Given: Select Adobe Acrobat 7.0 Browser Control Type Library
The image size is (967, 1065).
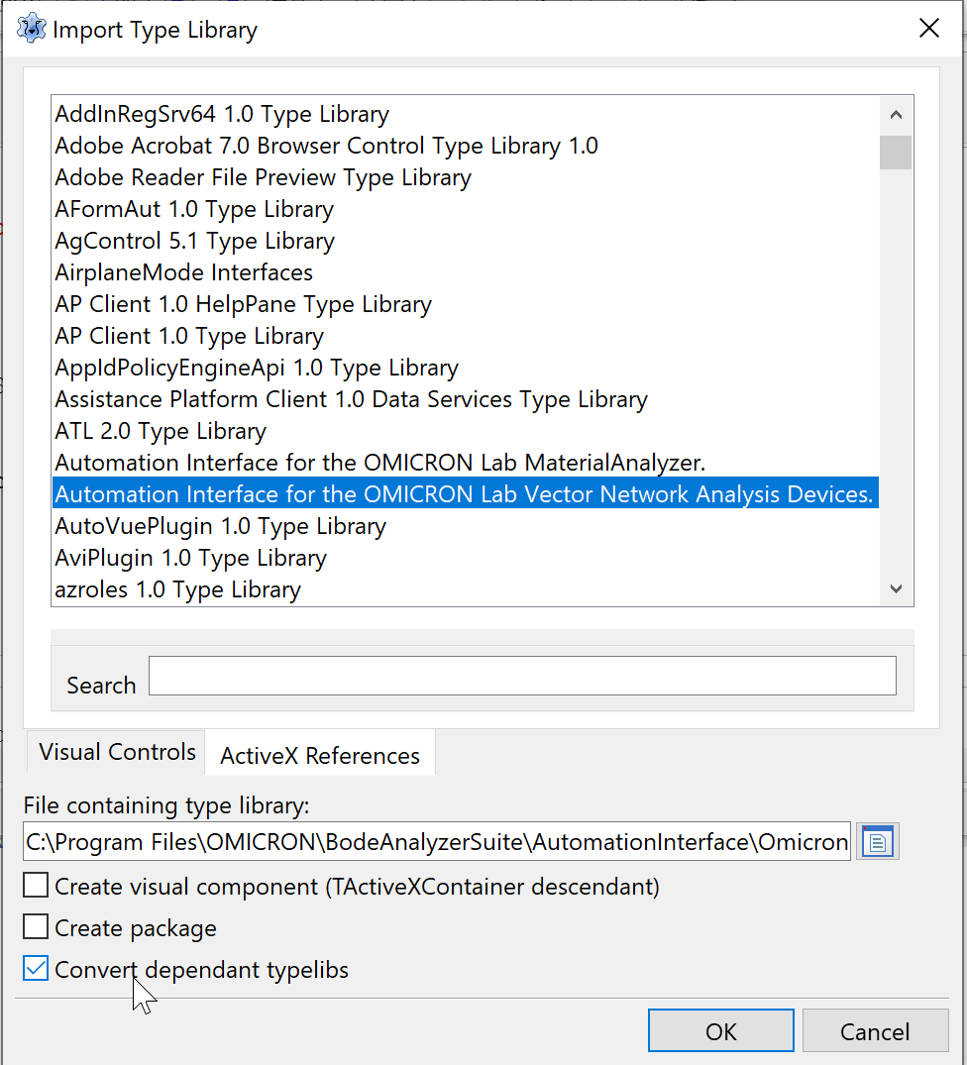Looking at the screenshot, I should 466,146.
